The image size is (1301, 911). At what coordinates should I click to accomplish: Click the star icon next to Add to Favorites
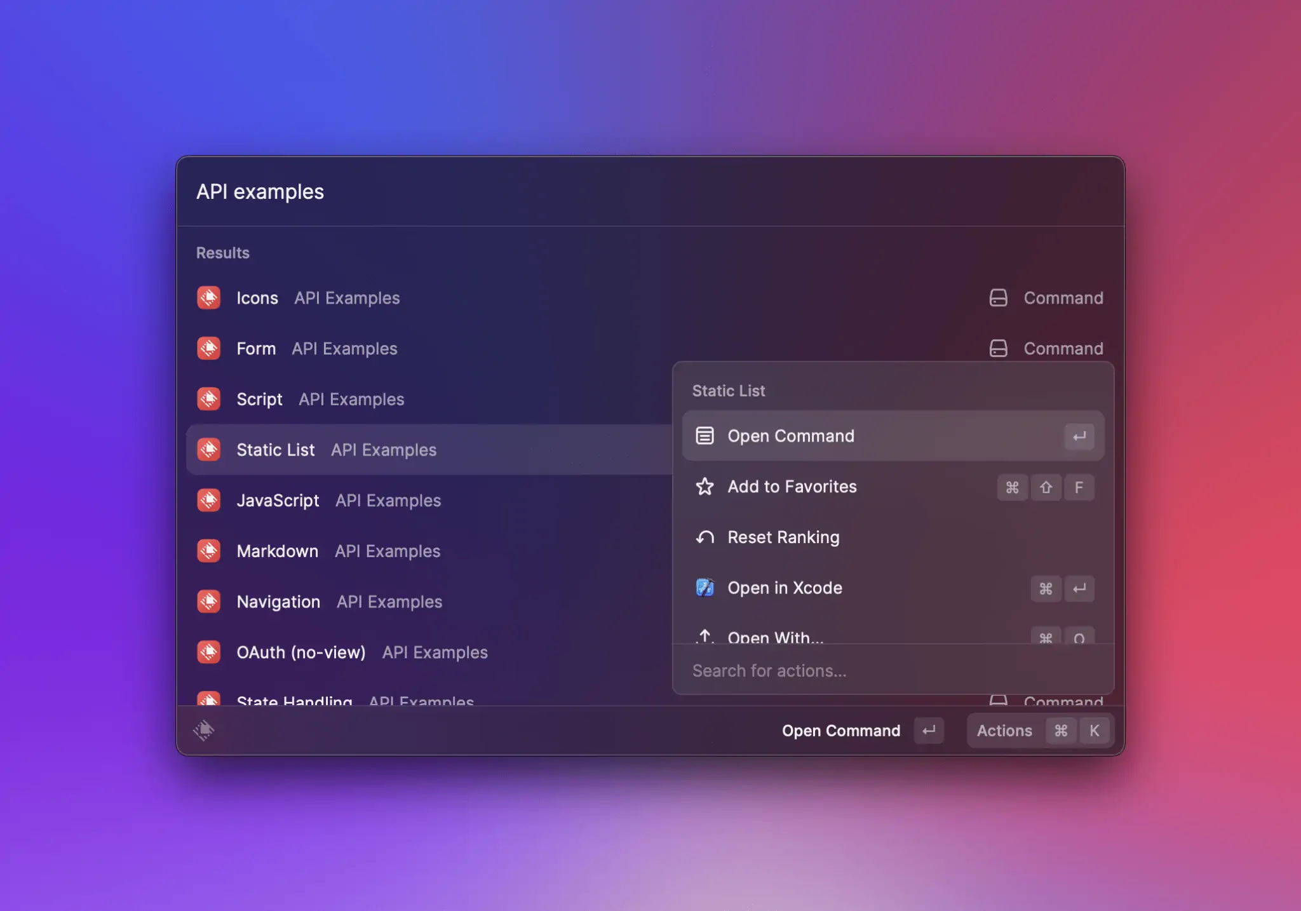tap(705, 487)
